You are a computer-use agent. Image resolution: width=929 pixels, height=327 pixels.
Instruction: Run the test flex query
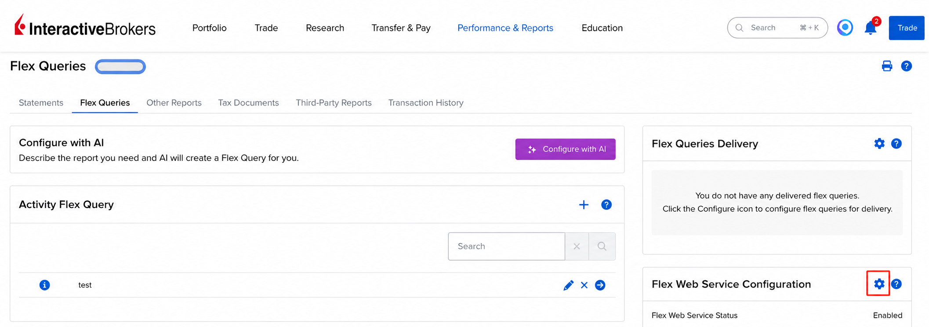[600, 285]
